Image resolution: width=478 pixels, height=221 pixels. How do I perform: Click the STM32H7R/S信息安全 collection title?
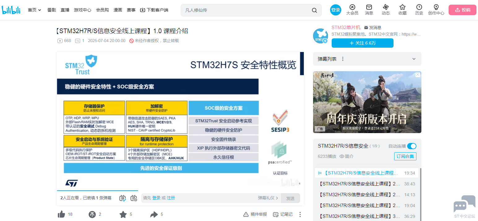343,146
